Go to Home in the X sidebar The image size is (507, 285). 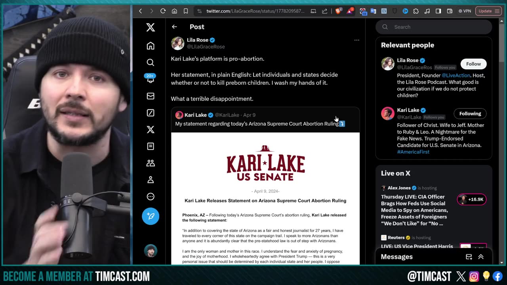151,46
